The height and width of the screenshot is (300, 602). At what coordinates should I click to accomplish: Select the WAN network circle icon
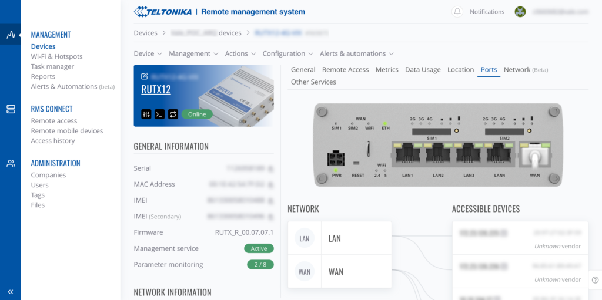pyautogui.click(x=305, y=272)
